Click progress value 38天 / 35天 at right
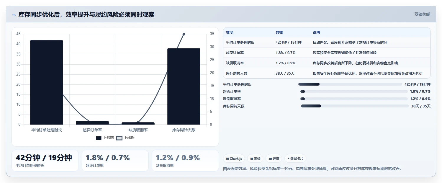The width and height of the screenshot is (442, 183). (x=421, y=106)
